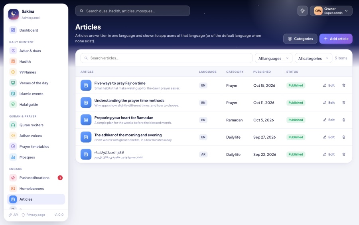
Task: Click the Oct 15, 2026 published date
Action: point(264,86)
